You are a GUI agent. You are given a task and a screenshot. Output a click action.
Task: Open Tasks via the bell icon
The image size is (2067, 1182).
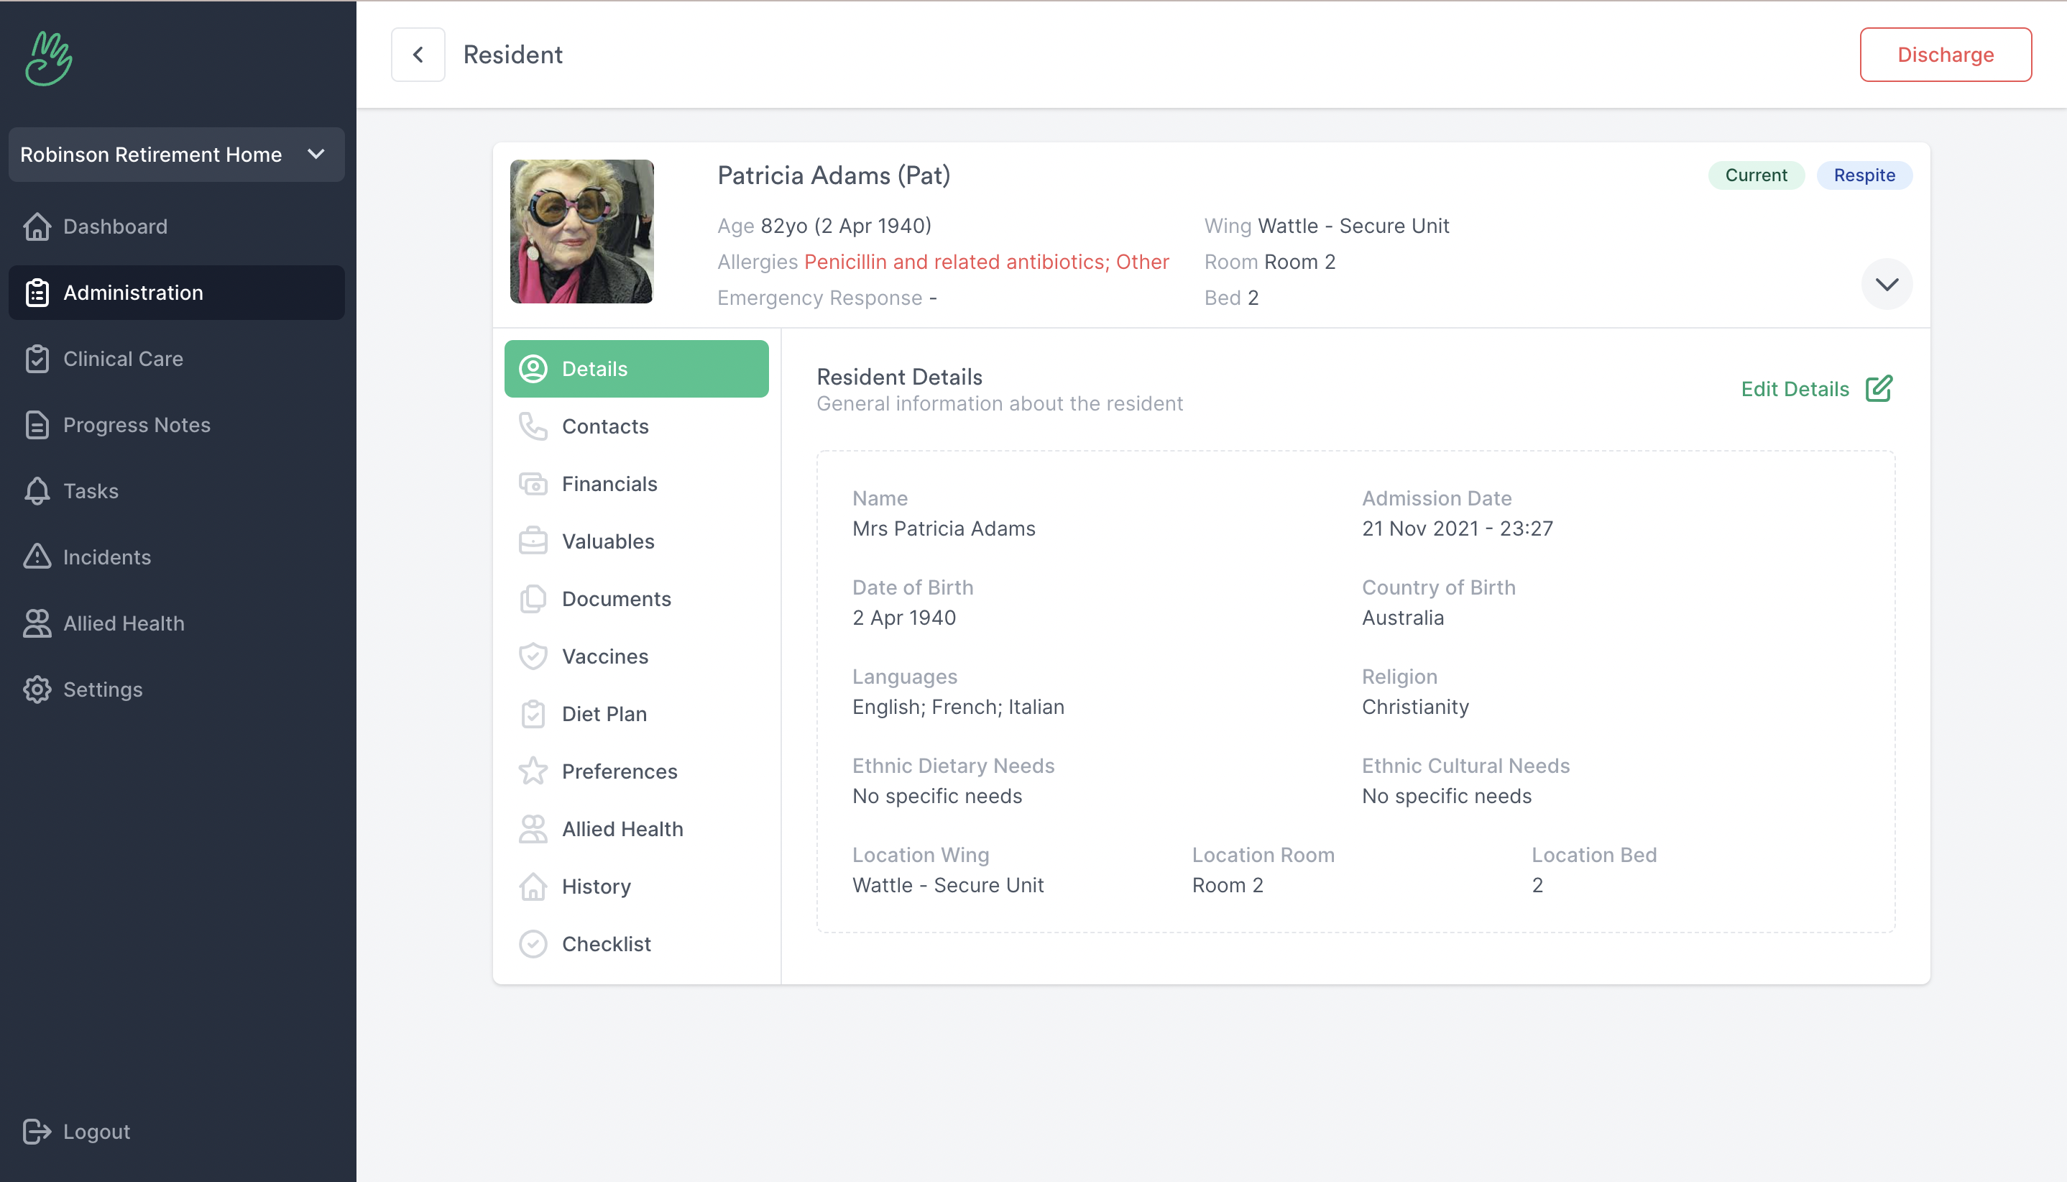[37, 491]
